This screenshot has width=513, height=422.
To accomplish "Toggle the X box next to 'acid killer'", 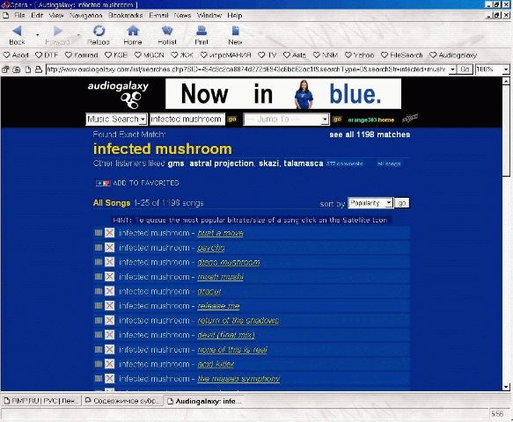I will [110, 364].
